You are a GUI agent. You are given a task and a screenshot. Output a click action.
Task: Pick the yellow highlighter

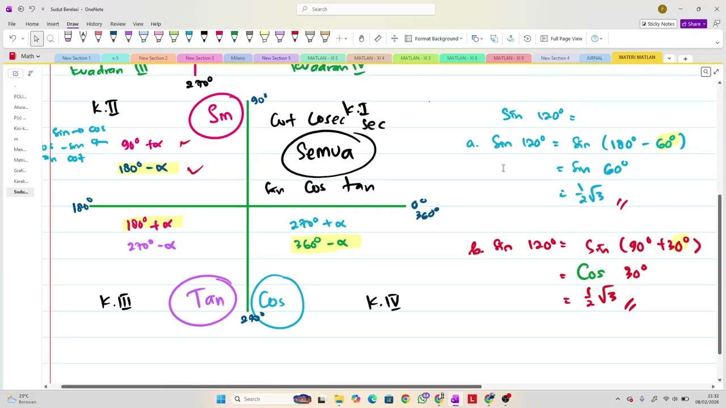coord(264,38)
